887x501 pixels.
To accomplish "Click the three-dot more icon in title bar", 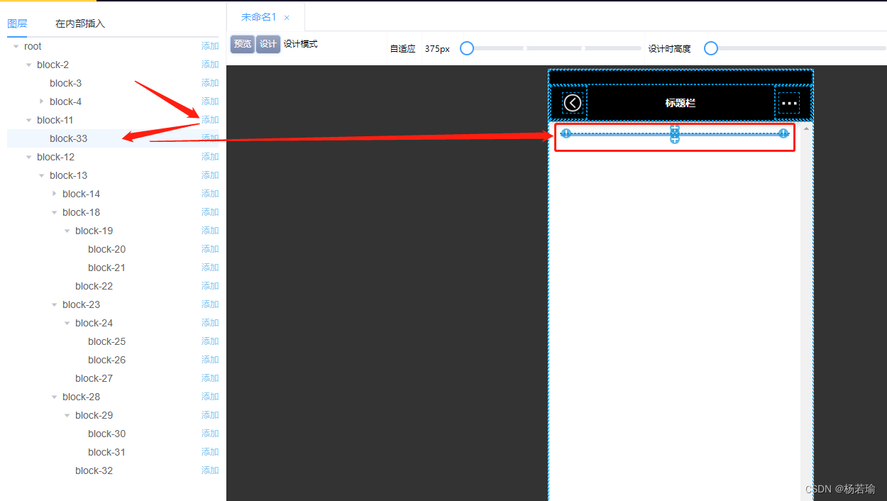I will pyautogui.click(x=789, y=103).
